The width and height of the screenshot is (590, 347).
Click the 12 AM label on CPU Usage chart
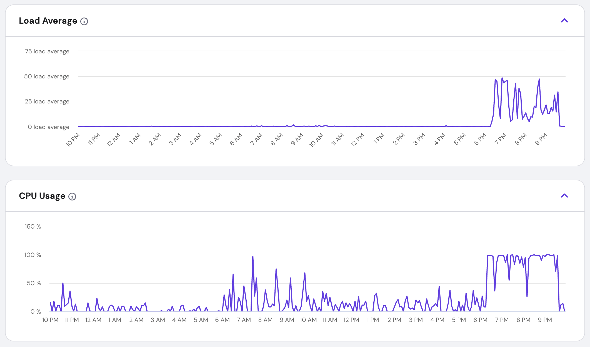click(x=93, y=320)
